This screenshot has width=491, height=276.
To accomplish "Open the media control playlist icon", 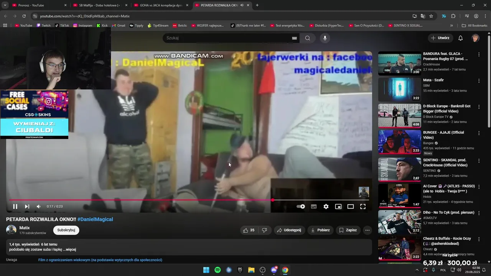I will click(467, 16).
